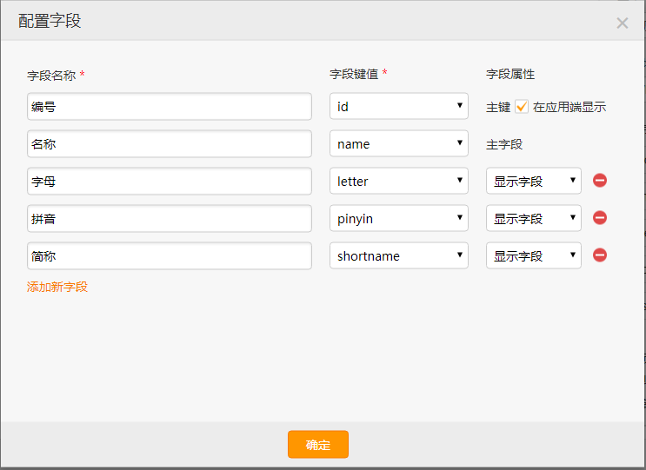Click the 添加新字段 link
Image resolution: width=646 pixels, height=470 pixels.
pyautogui.click(x=57, y=287)
